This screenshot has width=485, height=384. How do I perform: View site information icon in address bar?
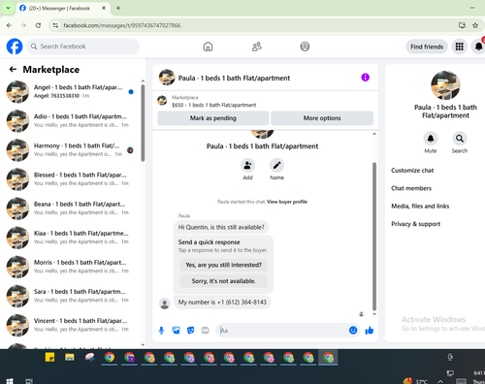coord(55,25)
